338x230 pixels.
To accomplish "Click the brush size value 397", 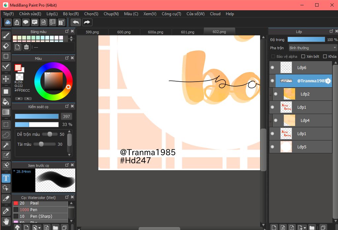I will tap(66, 117).
